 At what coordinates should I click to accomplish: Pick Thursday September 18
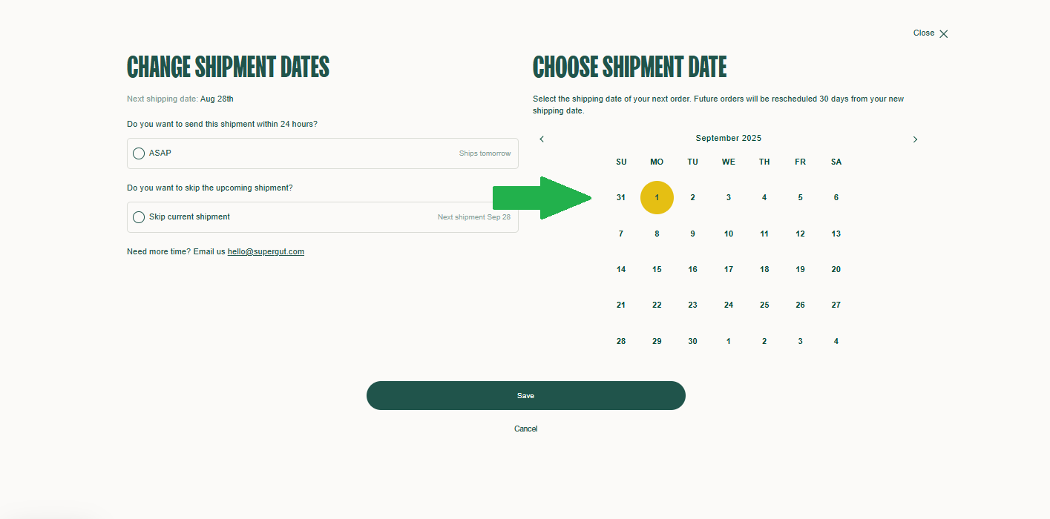click(764, 270)
